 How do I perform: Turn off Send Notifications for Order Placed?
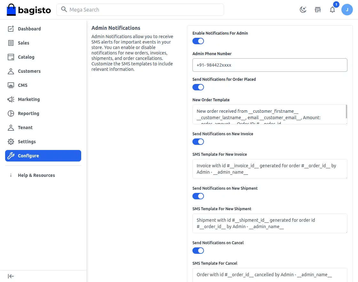[x=198, y=87]
